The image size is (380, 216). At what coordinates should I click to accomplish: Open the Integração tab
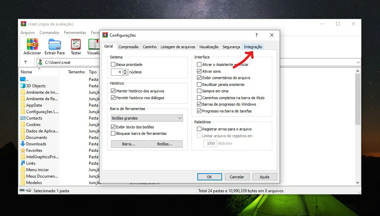253,47
